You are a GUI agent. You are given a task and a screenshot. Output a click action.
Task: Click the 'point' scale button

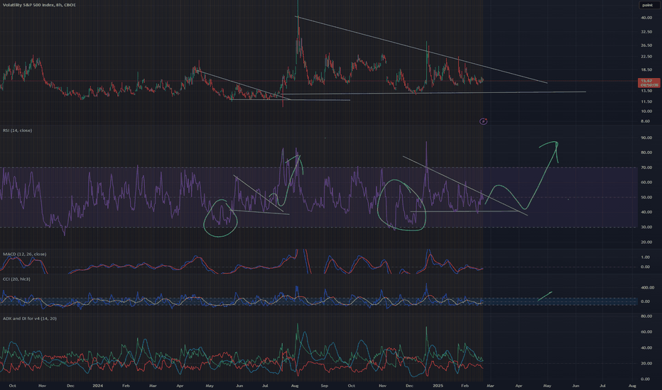[648, 5]
